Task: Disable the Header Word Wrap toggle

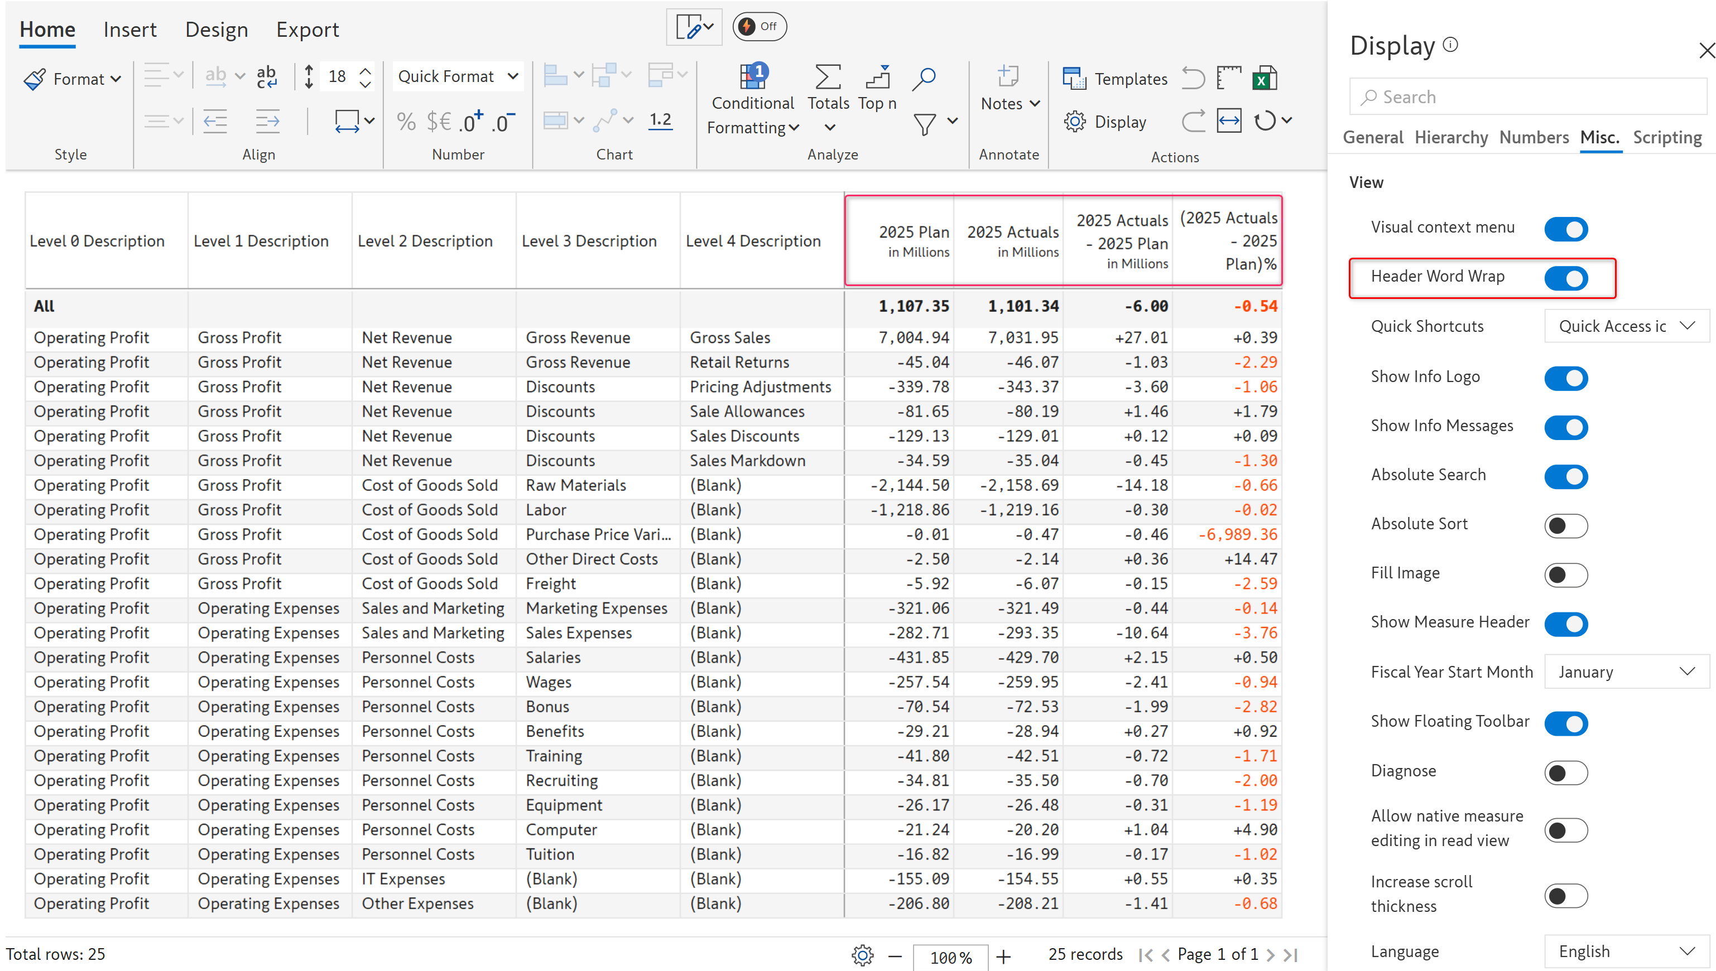Action: (1565, 278)
